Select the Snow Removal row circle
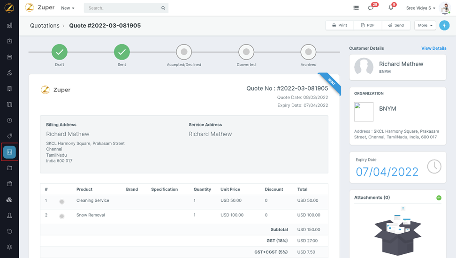456x258 pixels. point(61,216)
